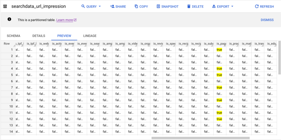Click the is_edu cell in row 2
Screen dimensions: 281x140
click(x=271, y=56)
